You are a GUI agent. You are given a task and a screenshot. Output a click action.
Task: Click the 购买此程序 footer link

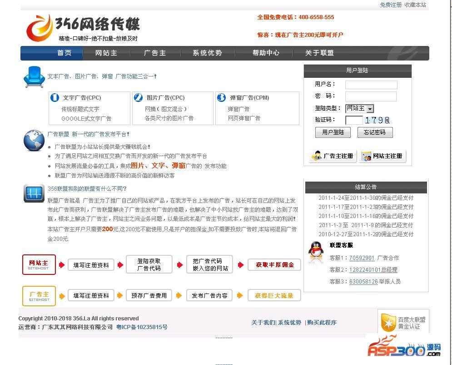pyautogui.click(x=322, y=323)
